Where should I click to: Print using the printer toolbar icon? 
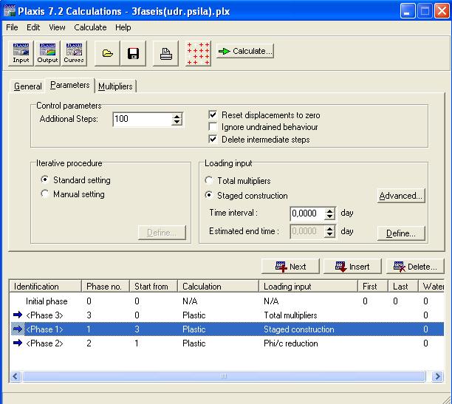pos(165,53)
